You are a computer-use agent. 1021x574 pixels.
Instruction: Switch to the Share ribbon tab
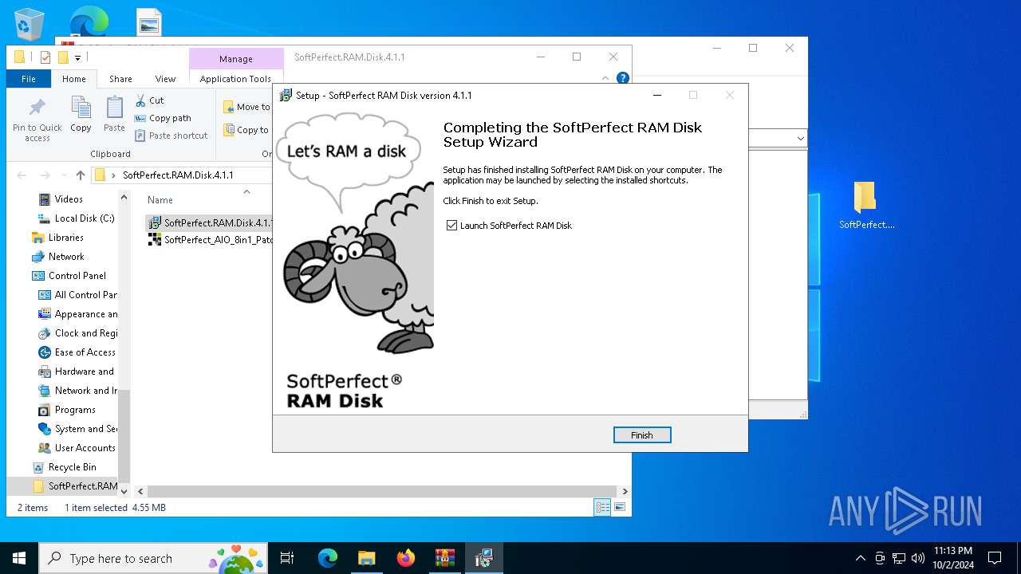click(x=120, y=79)
